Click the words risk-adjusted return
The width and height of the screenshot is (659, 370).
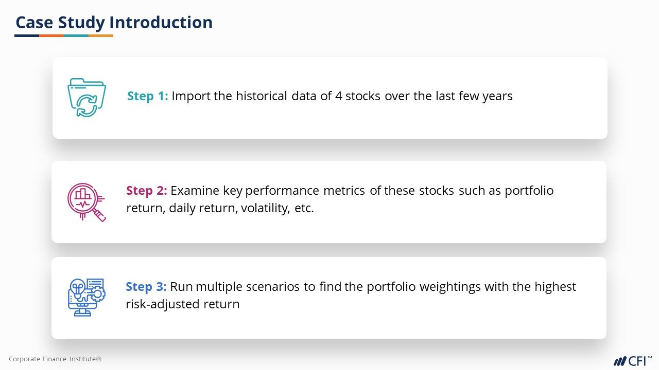[x=182, y=304]
